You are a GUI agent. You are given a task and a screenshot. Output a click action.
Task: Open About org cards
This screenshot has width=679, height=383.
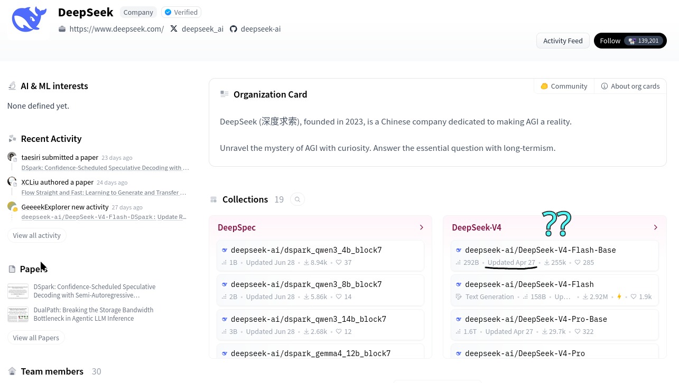(630, 86)
